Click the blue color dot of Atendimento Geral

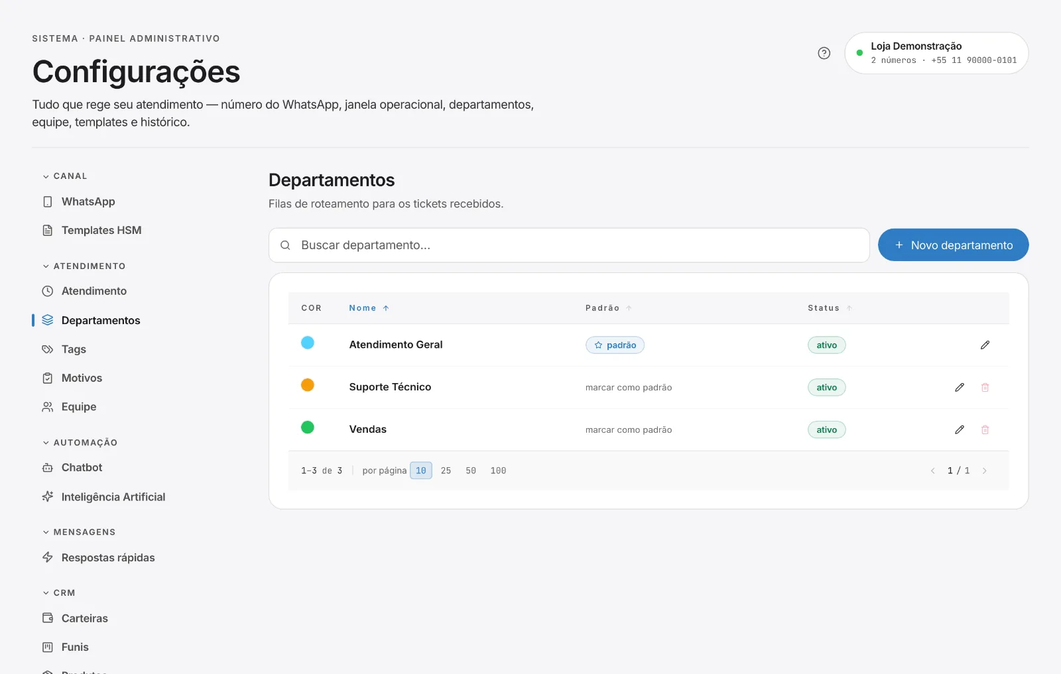pyautogui.click(x=308, y=343)
